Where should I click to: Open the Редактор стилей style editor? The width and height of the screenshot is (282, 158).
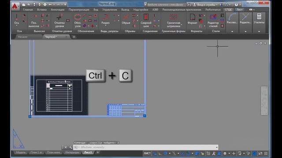pyautogui.click(x=213, y=21)
